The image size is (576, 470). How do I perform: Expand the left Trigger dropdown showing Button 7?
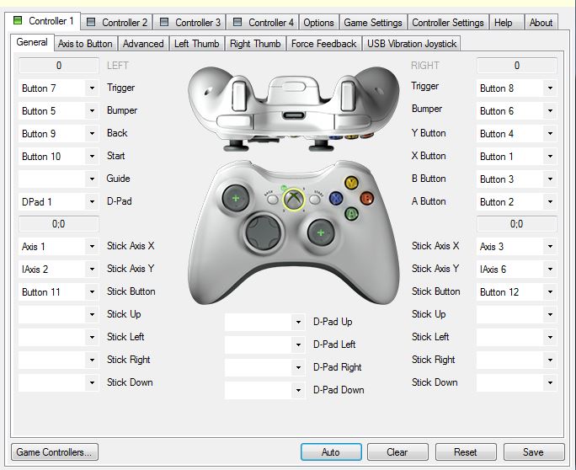click(x=58, y=88)
